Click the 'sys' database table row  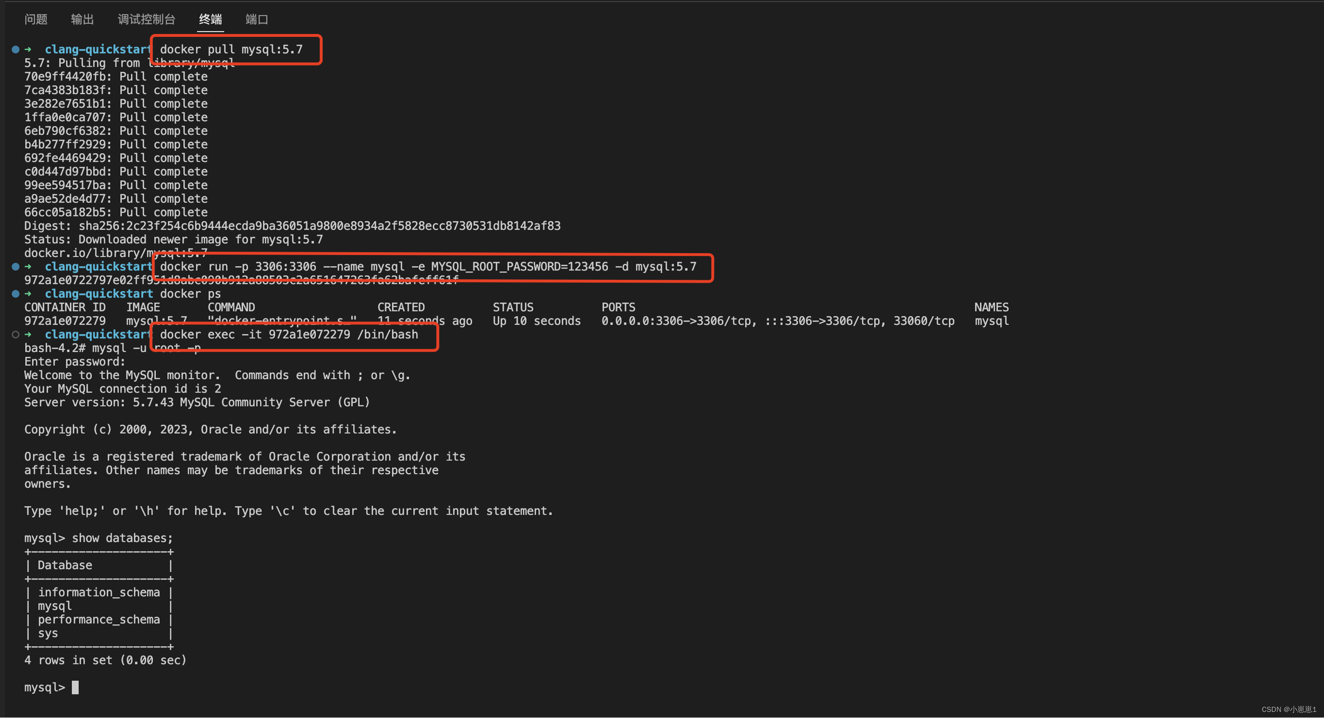point(99,633)
